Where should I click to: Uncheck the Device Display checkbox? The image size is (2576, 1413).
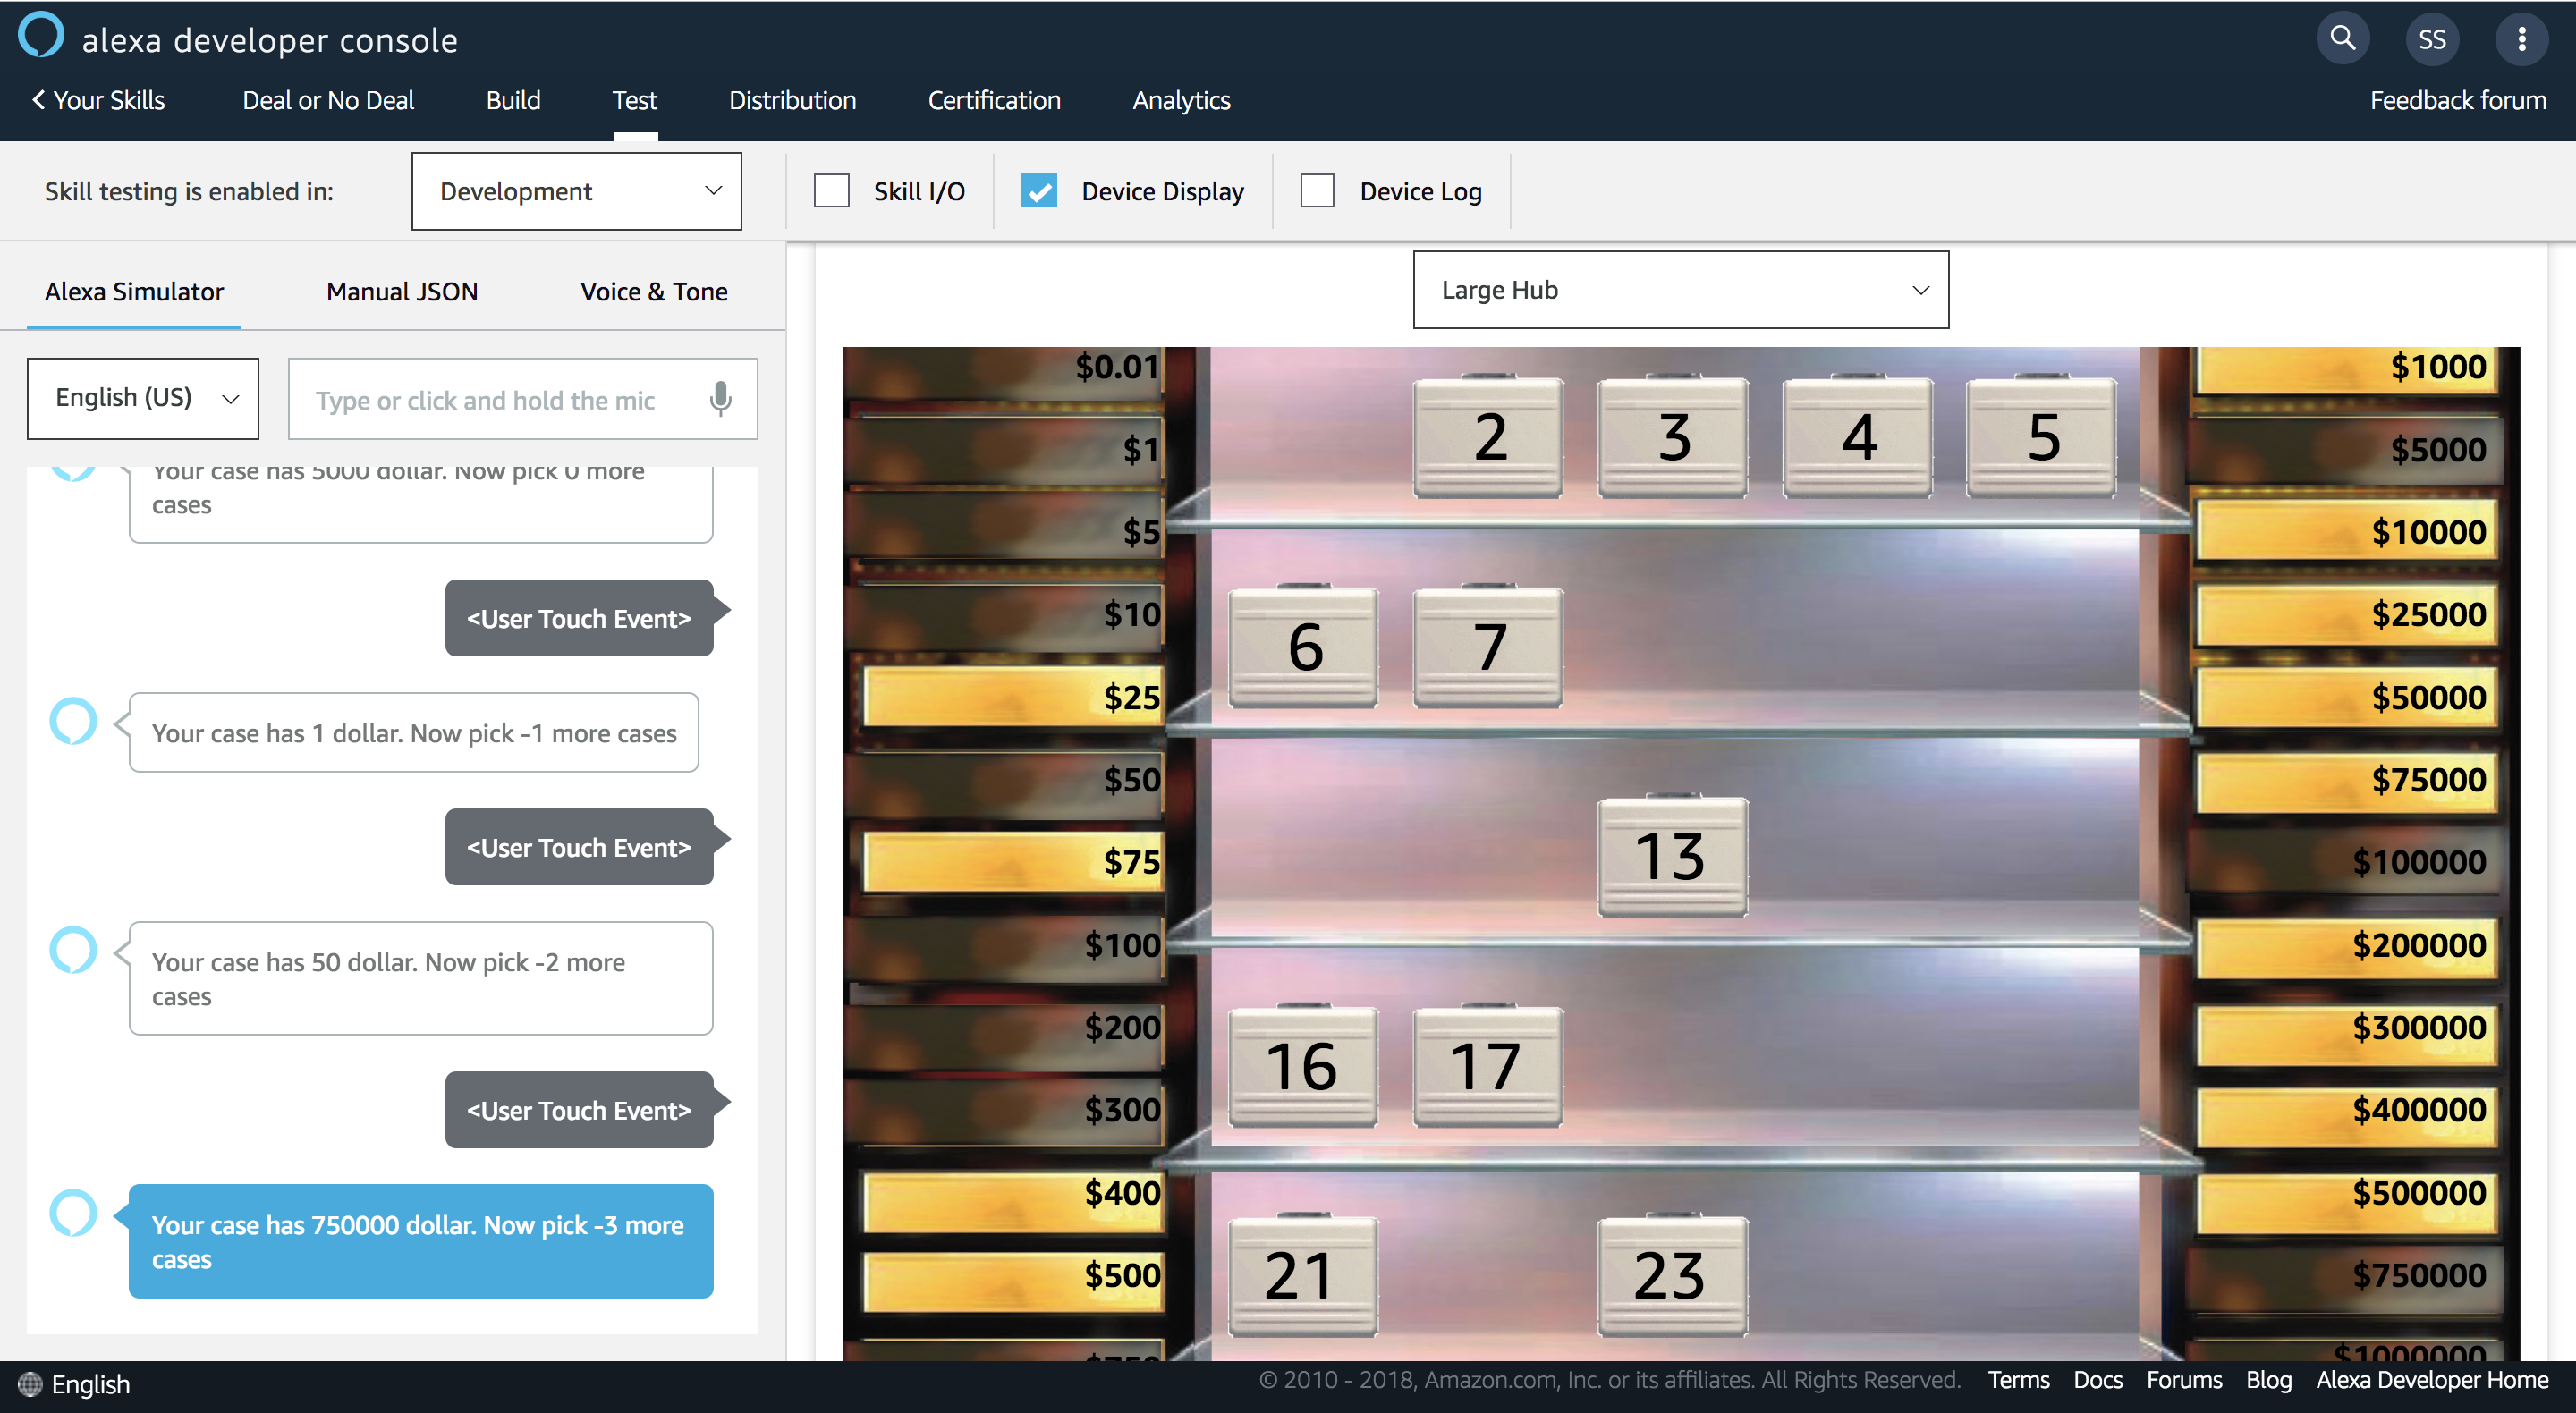tap(1039, 191)
